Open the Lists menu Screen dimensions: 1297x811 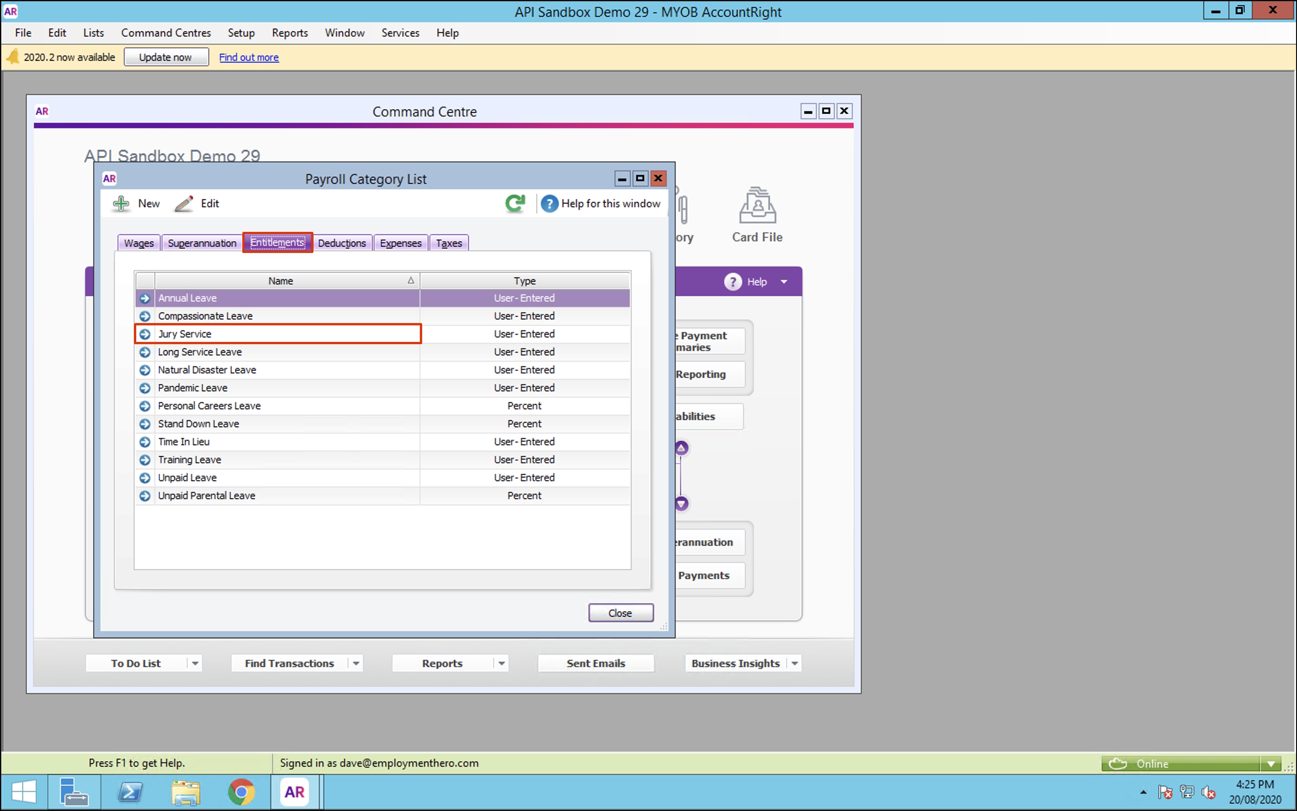coord(94,33)
